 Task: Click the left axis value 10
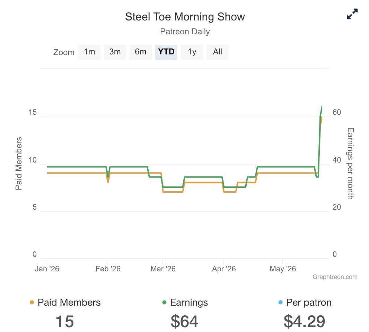[33, 160]
